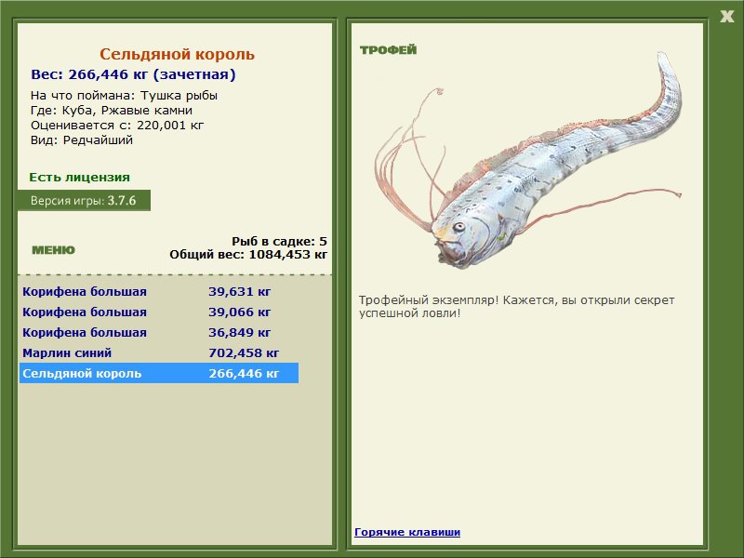744x558 pixels.
Task: Click the ТРОФЕЙ heading
Action: click(x=388, y=50)
